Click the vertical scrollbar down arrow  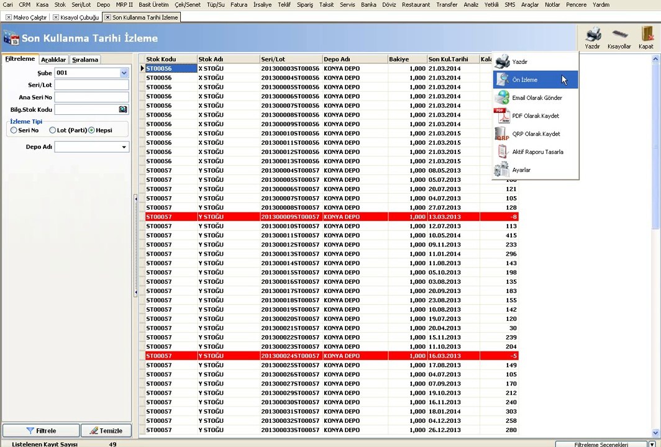[x=655, y=433]
